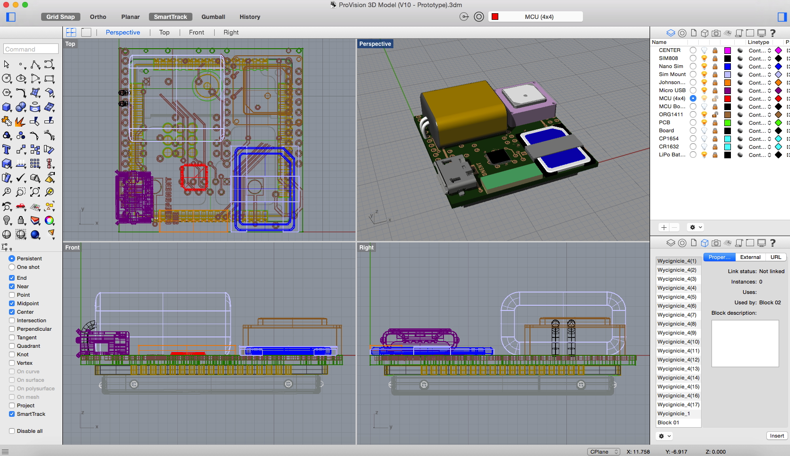Click the help question mark in layers panel
The image size is (790, 456).
[773, 33]
